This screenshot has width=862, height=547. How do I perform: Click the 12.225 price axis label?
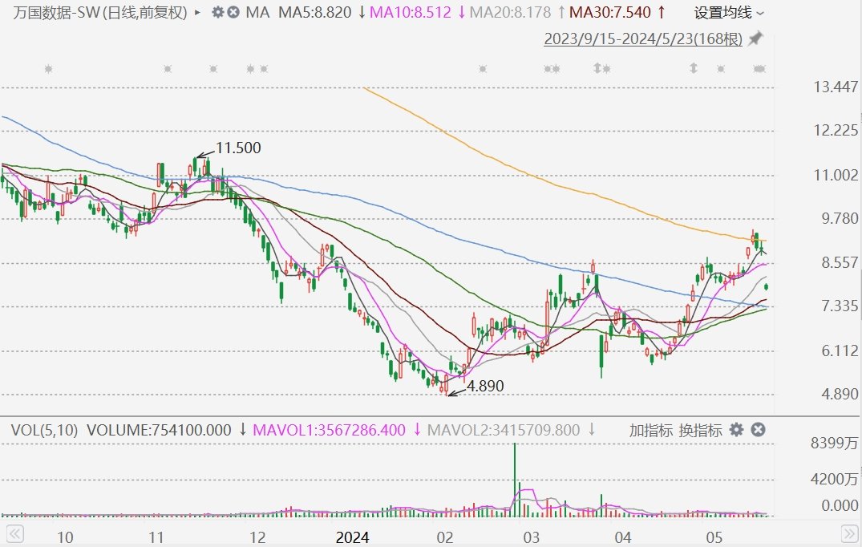coord(836,130)
